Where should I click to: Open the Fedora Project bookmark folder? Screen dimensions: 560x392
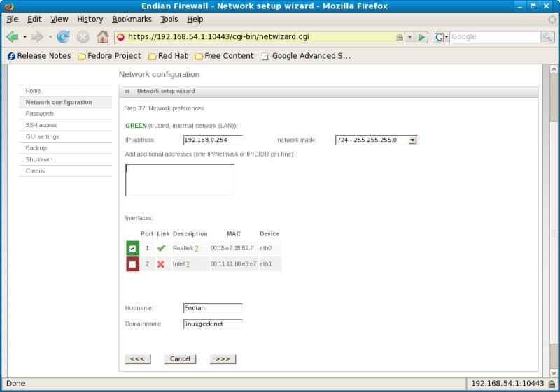click(110, 56)
